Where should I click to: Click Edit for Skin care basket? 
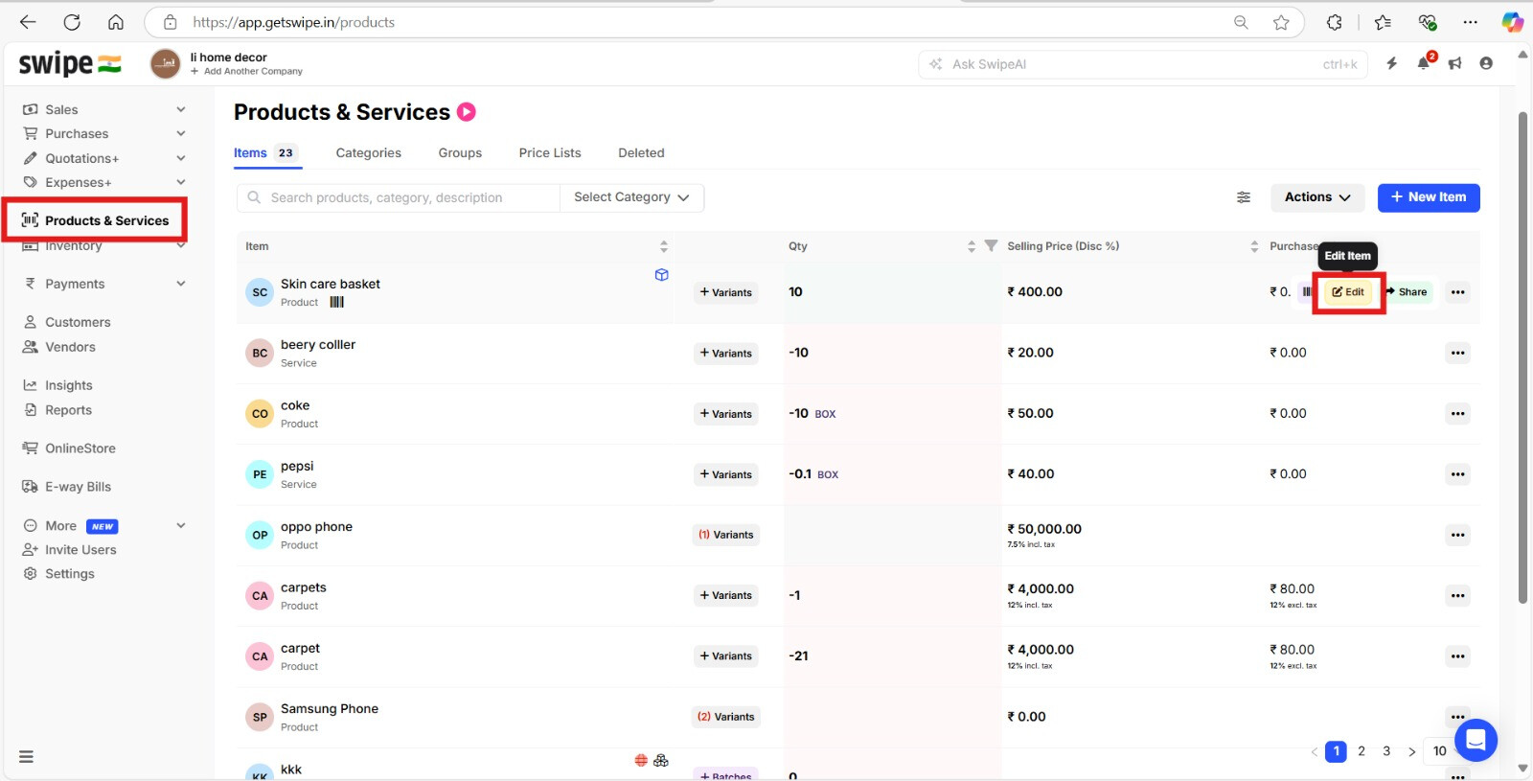1348,292
